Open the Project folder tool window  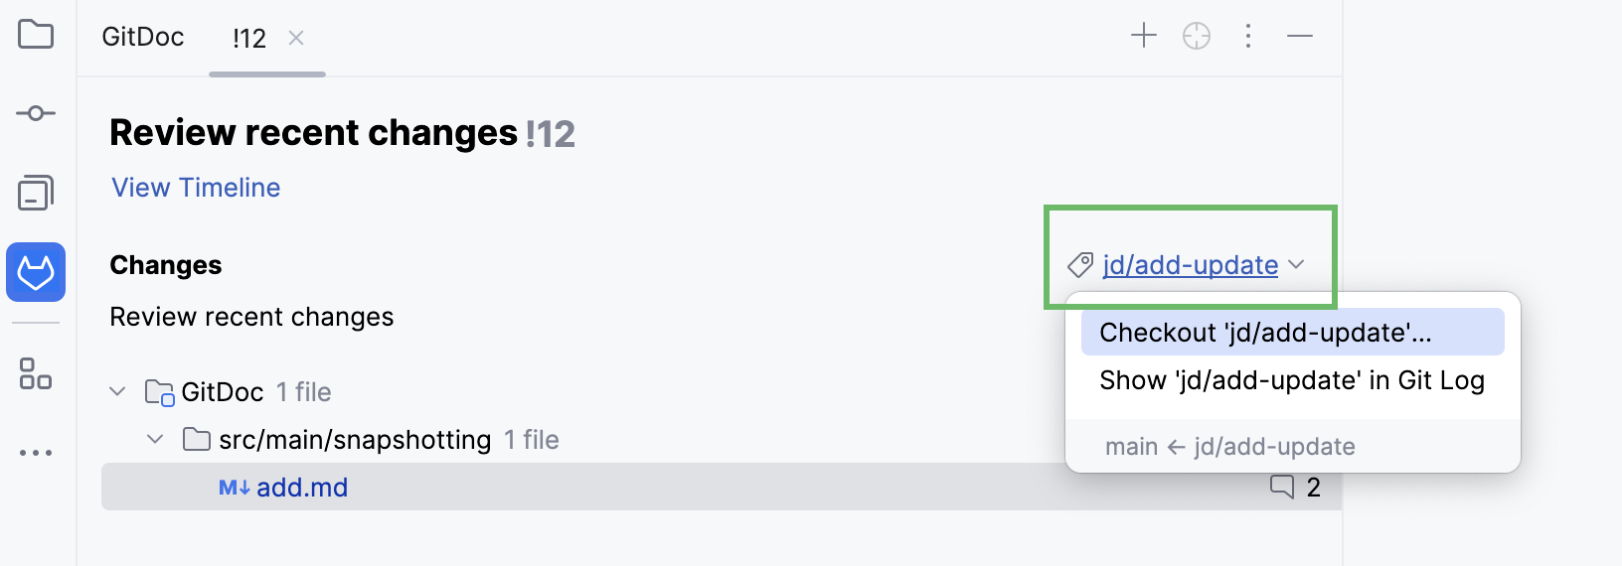(x=36, y=35)
